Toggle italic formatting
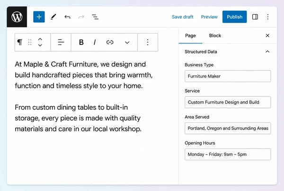Screen dimensions: 284x191 click(x=95, y=43)
